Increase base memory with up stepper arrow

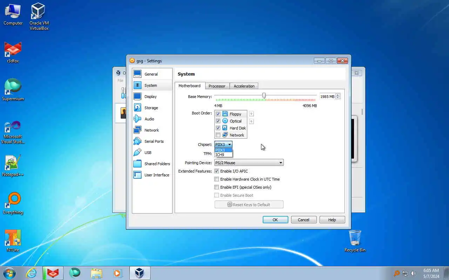[x=338, y=95]
